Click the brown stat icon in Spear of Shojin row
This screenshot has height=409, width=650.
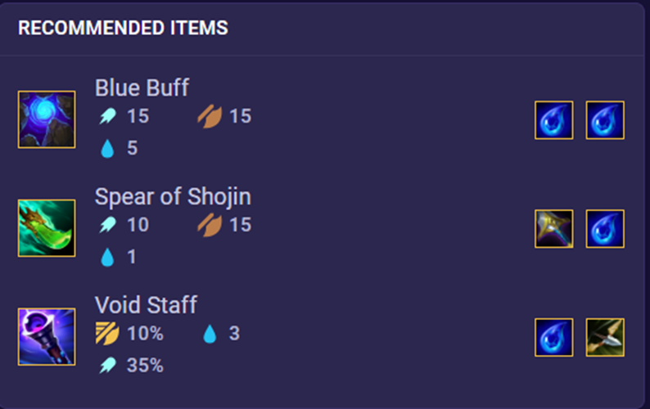[210, 225]
